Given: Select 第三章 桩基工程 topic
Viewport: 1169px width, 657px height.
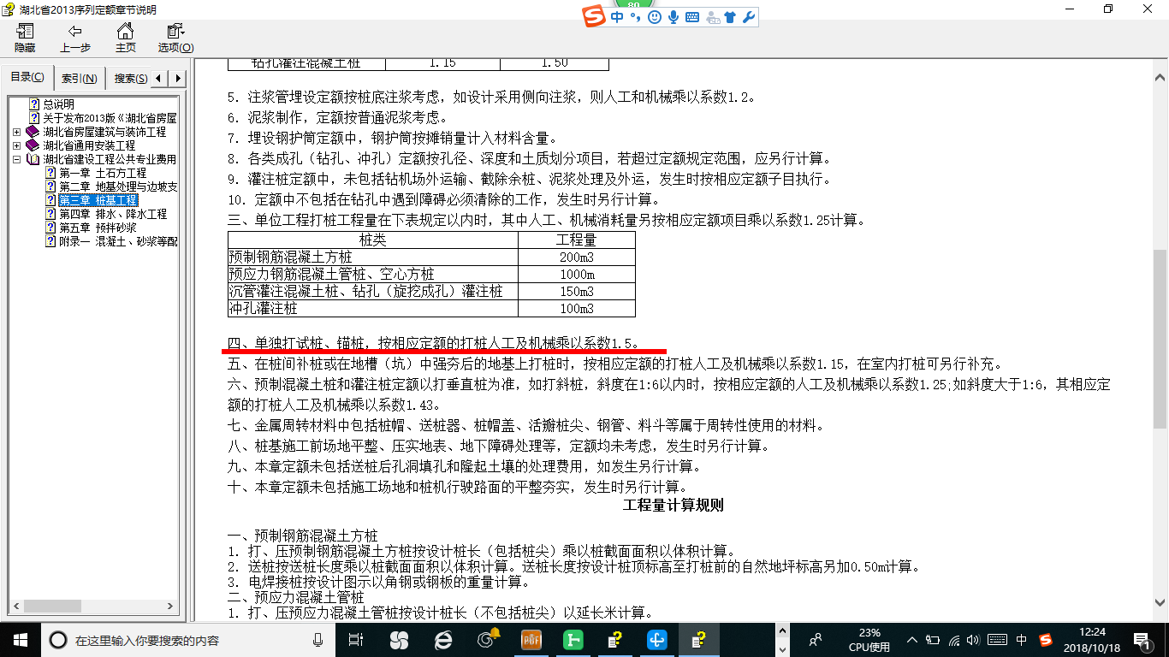Looking at the screenshot, I should 98,200.
